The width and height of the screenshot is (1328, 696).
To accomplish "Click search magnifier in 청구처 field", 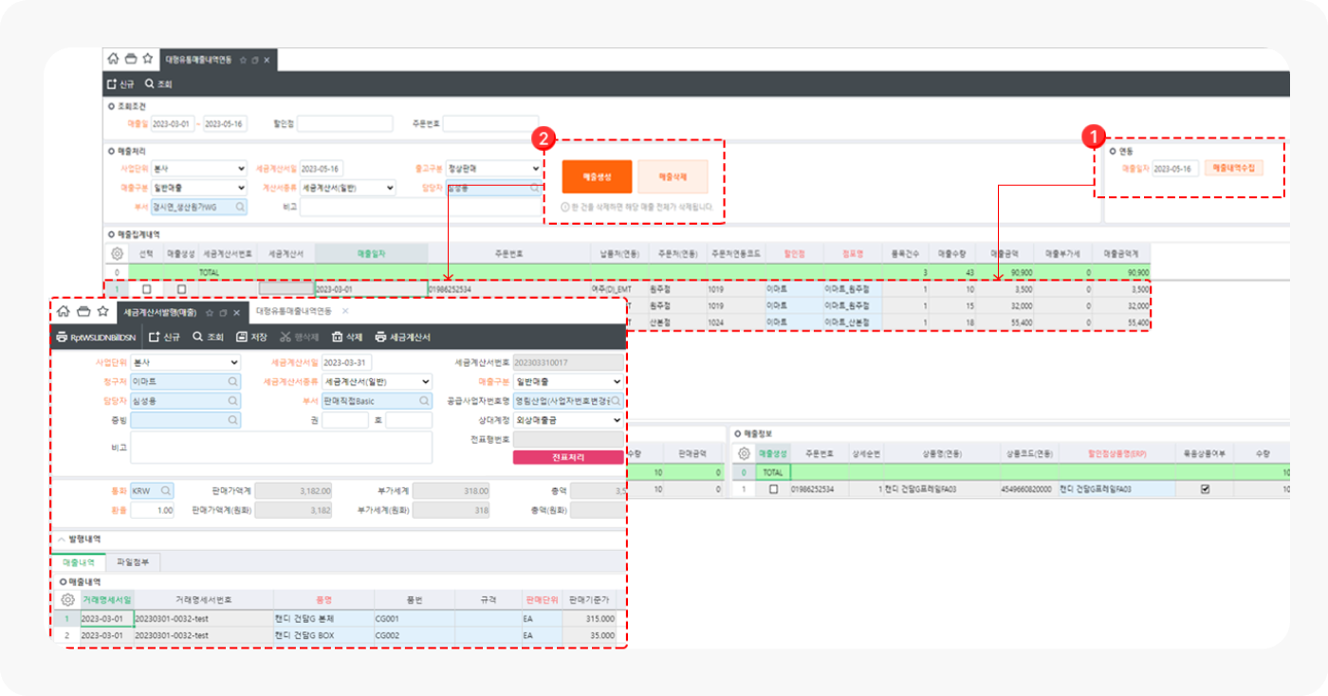I will pyautogui.click(x=232, y=381).
